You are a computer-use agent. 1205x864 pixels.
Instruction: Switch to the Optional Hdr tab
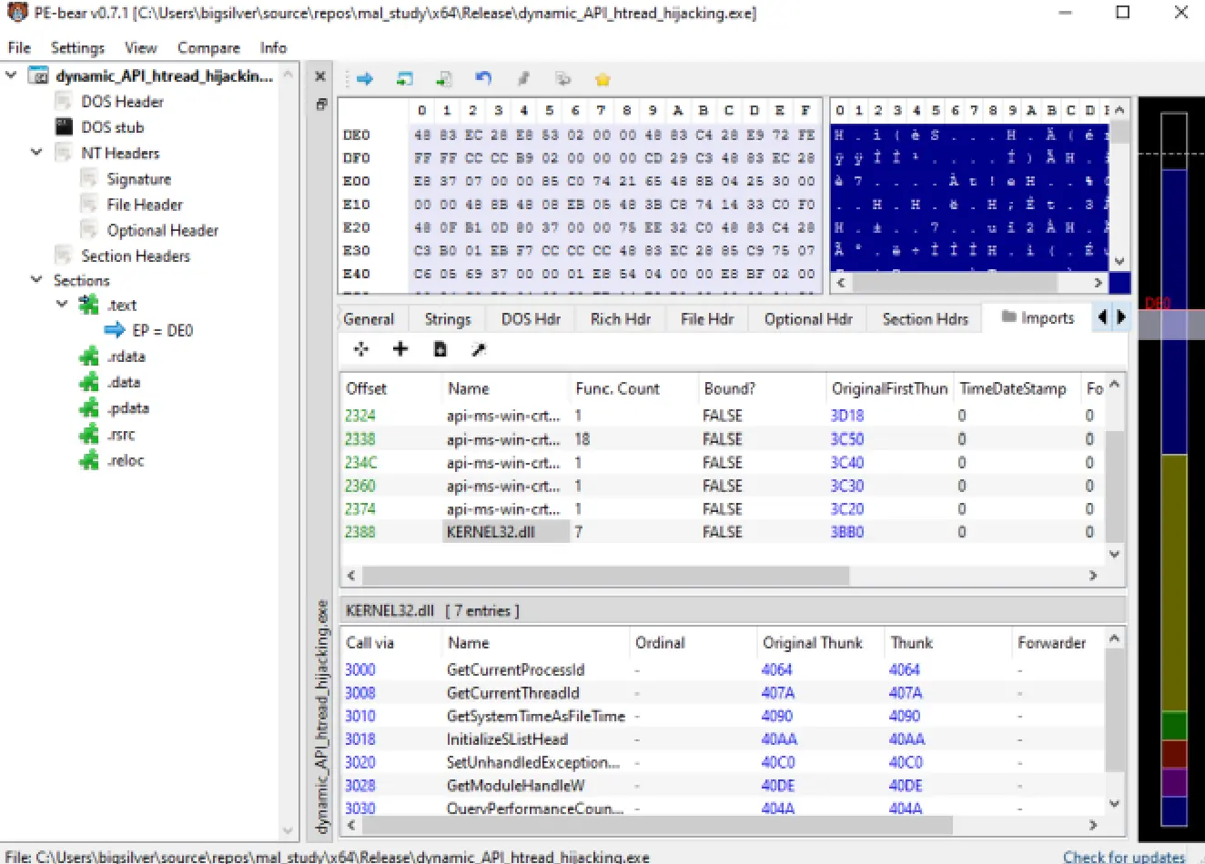point(808,319)
